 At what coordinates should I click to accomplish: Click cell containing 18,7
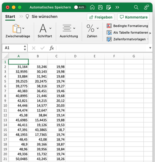coord(56,130)
